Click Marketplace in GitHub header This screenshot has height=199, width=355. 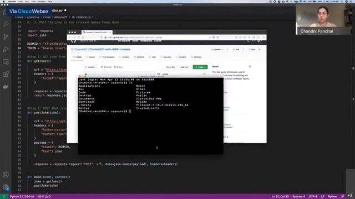146,41
